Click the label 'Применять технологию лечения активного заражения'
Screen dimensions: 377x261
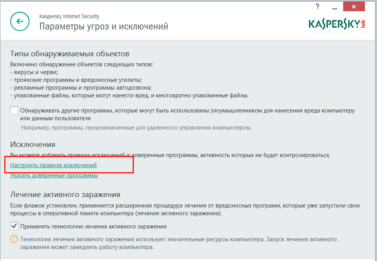point(93,226)
